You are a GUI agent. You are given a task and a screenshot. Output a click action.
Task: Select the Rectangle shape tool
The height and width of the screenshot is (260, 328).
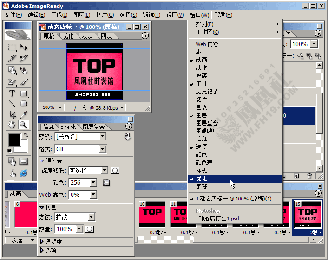(x=24, y=93)
